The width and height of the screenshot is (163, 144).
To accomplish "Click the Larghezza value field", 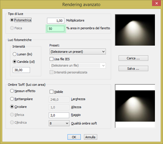I will click(x=59, y=99).
